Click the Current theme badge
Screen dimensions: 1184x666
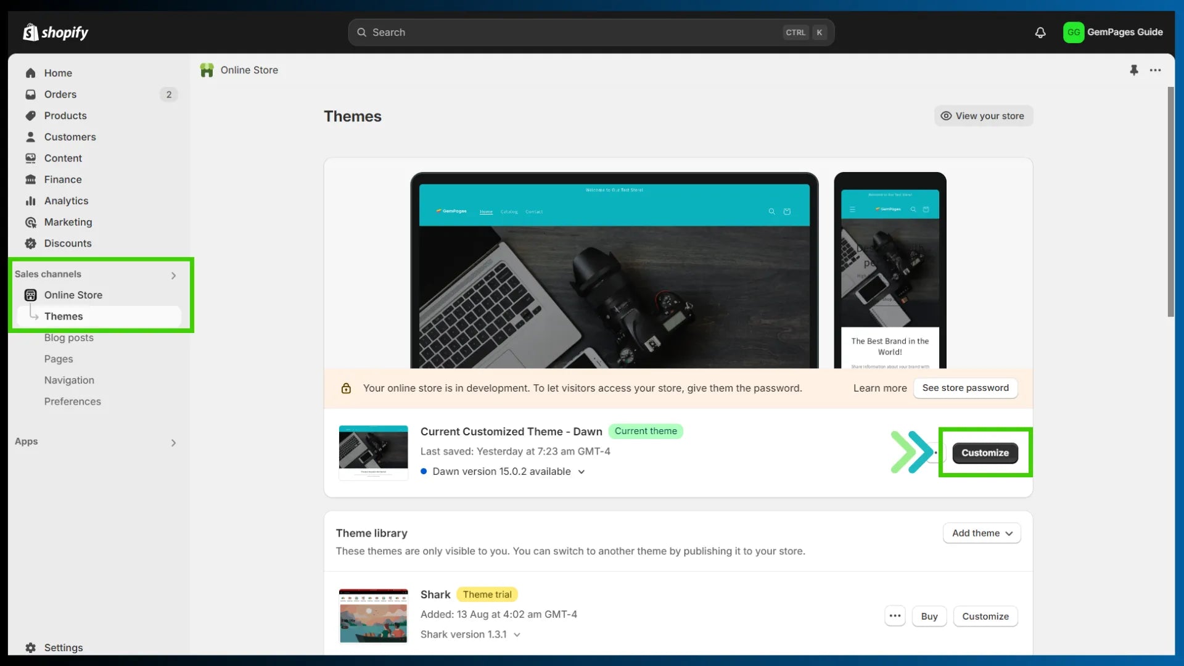(x=646, y=431)
